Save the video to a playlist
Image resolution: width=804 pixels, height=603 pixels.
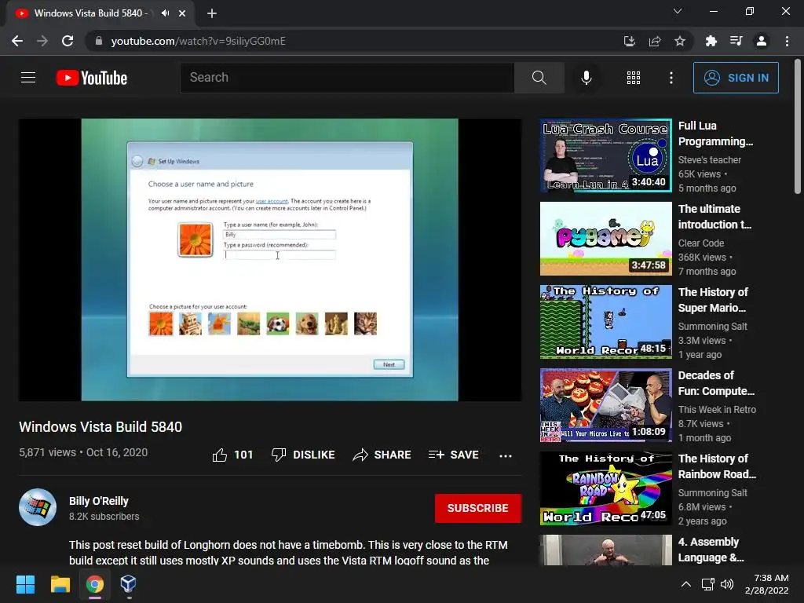point(453,455)
